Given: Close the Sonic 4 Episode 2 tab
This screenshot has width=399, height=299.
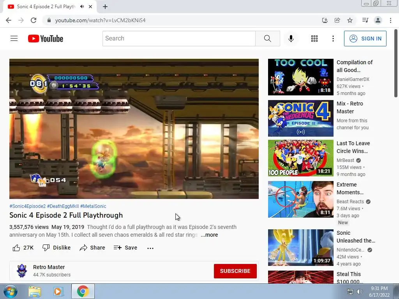Looking at the screenshot, I should [x=90, y=7].
